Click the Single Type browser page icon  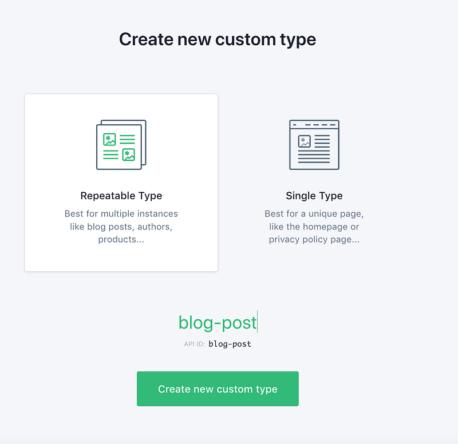coord(314,145)
